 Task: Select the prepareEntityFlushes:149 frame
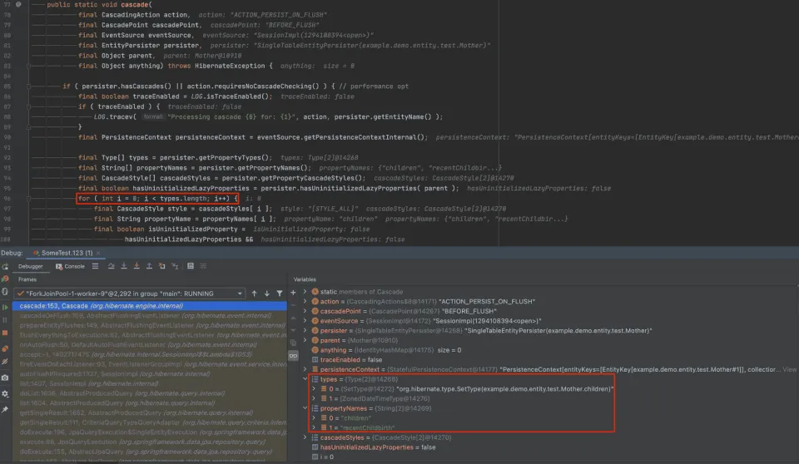[150, 325]
